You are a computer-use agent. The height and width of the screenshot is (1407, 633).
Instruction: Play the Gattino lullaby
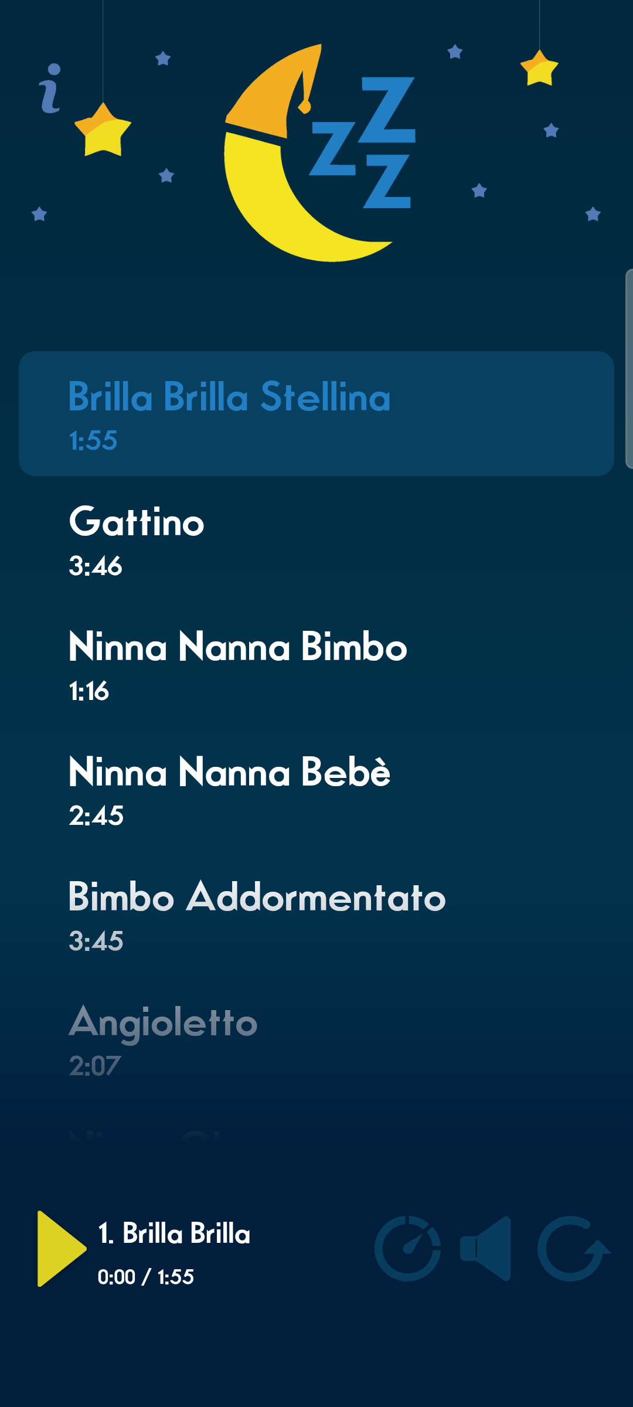click(x=316, y=539)
